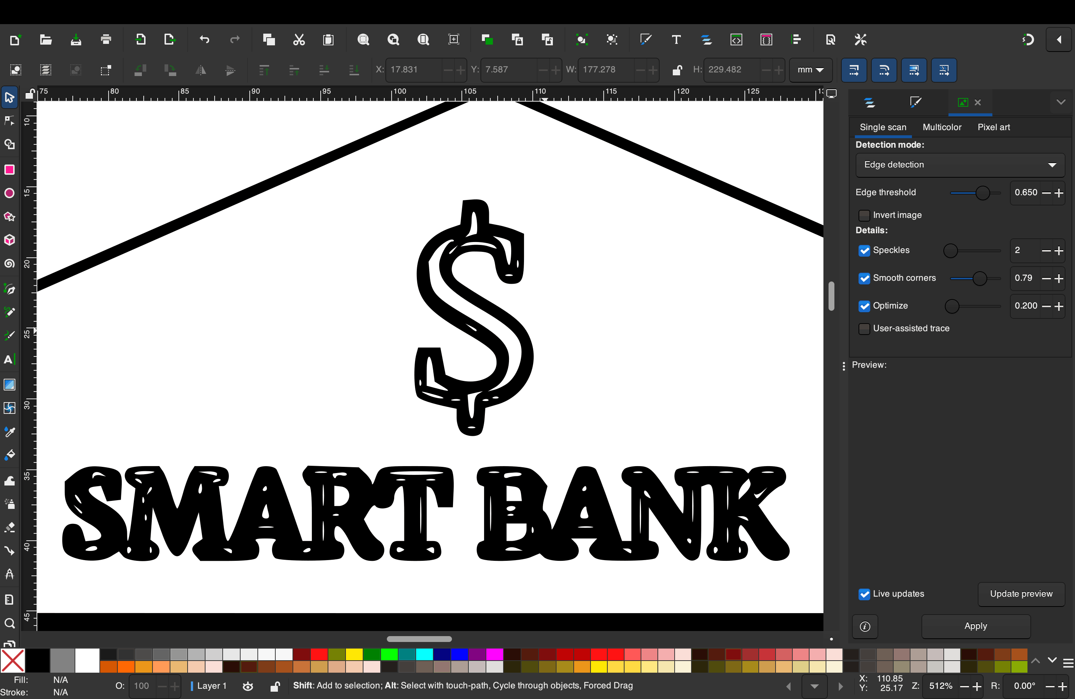Switch to the Pixel art tab
Image resolution: width=1075 pixels, height=699 pixels.
pyautogui.click(x=993, y=127)
